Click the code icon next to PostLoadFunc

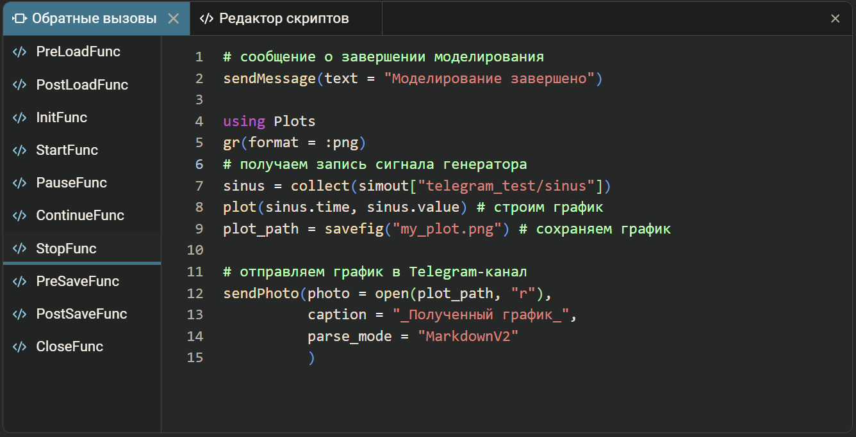19,84
